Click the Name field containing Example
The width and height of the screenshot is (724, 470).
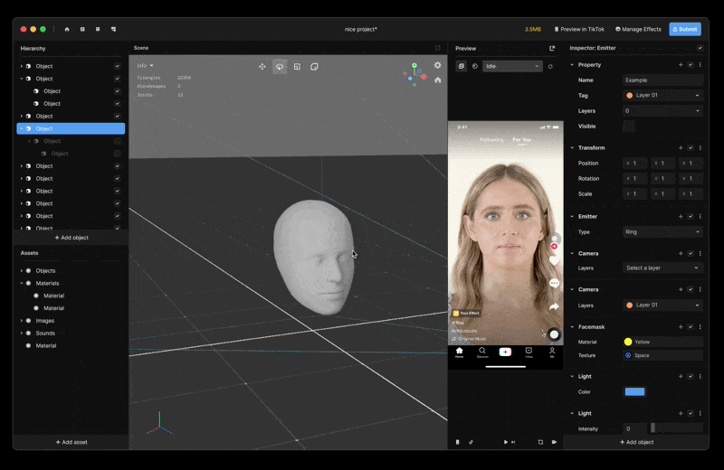662,80
